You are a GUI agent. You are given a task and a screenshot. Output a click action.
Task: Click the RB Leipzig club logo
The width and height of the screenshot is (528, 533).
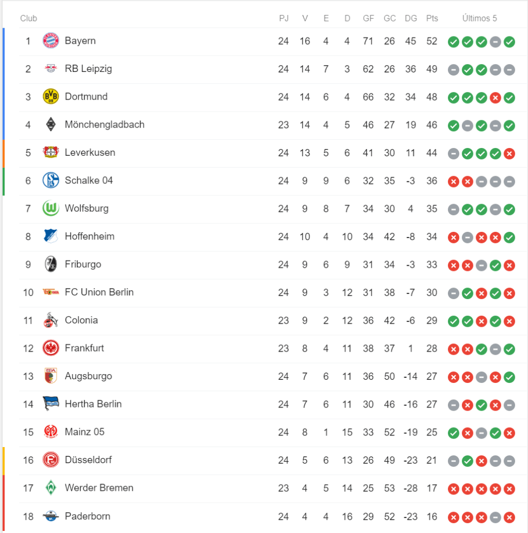[50, 69]
